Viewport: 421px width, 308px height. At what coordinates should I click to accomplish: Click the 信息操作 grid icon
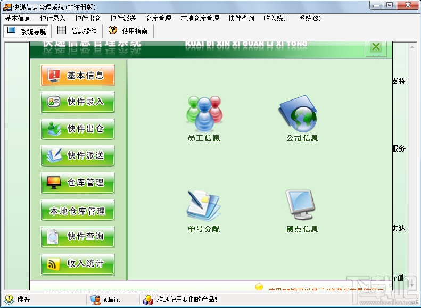pos(62,30)
